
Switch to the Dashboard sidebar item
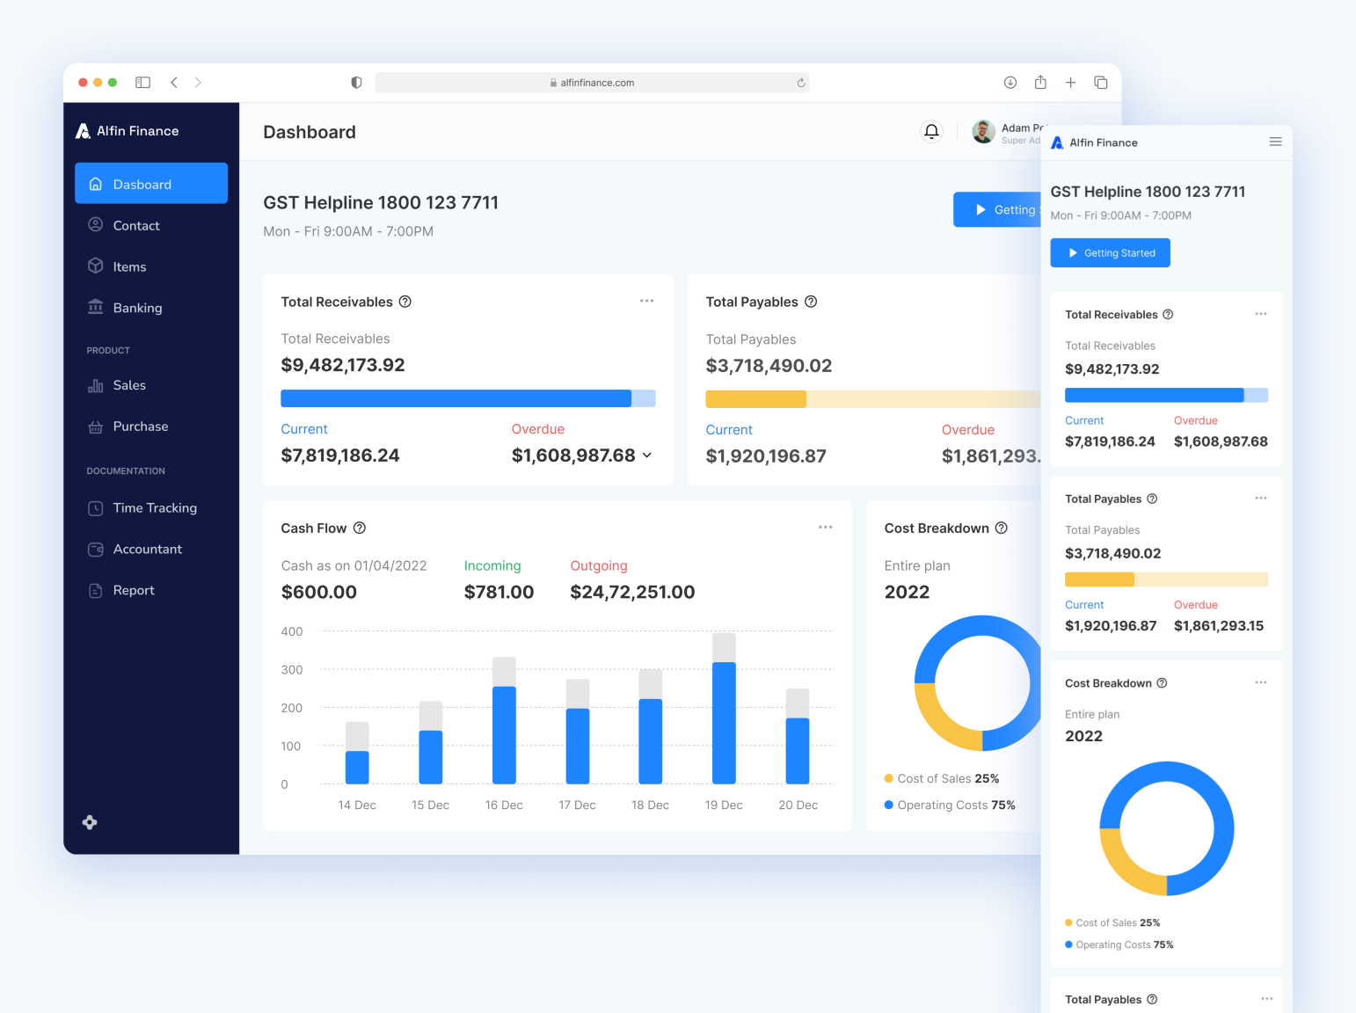click(142, 184)
